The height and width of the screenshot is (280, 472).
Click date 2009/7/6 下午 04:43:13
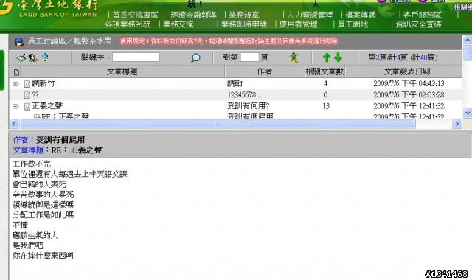(409, 83)
